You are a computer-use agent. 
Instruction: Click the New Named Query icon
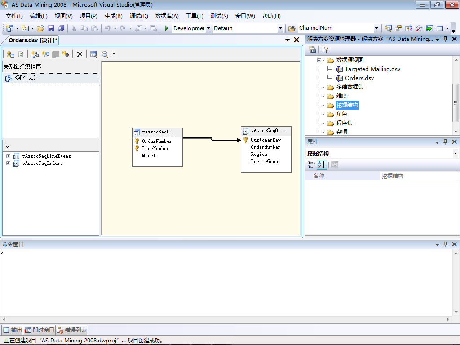(45, 54)
